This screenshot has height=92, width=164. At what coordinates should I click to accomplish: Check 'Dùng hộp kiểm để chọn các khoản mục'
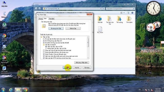(44, 52)
